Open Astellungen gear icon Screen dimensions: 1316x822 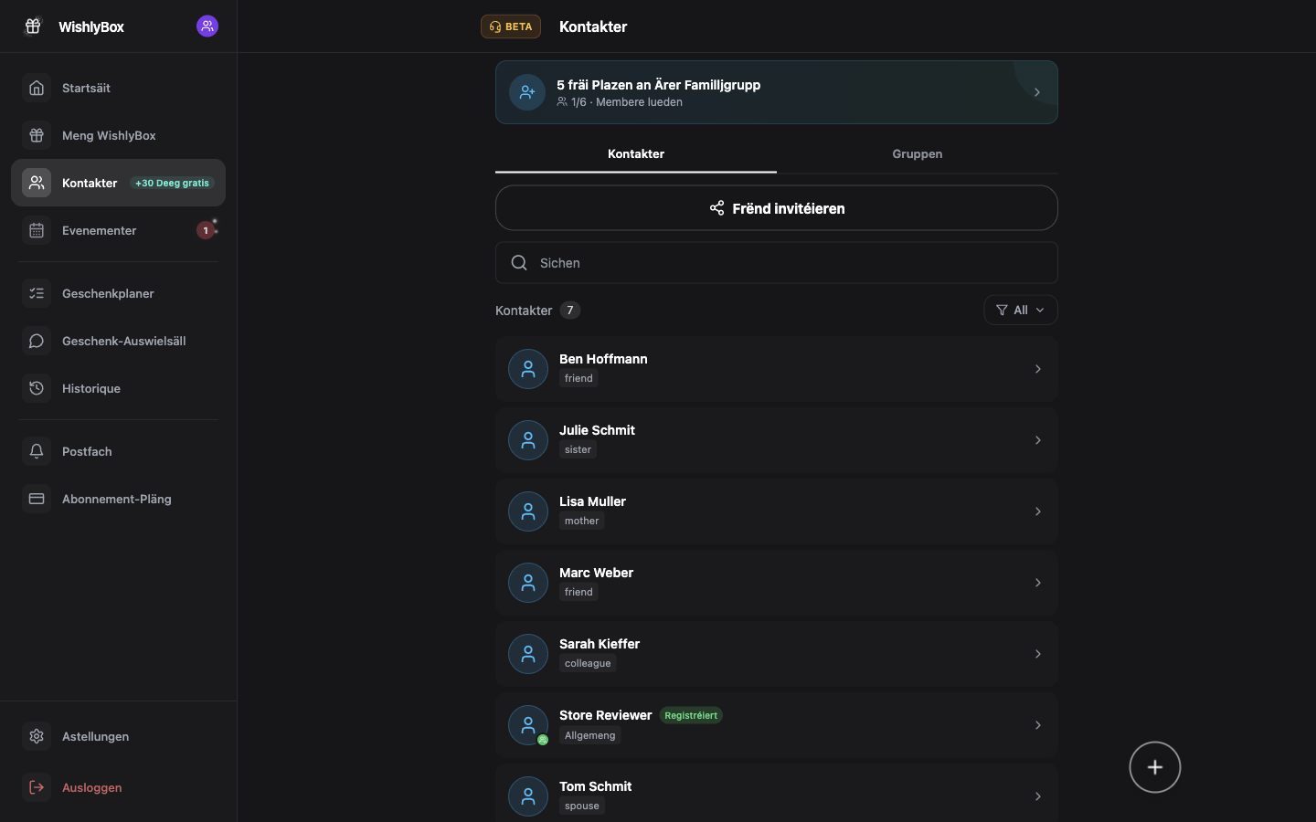[x=37, y=736]
